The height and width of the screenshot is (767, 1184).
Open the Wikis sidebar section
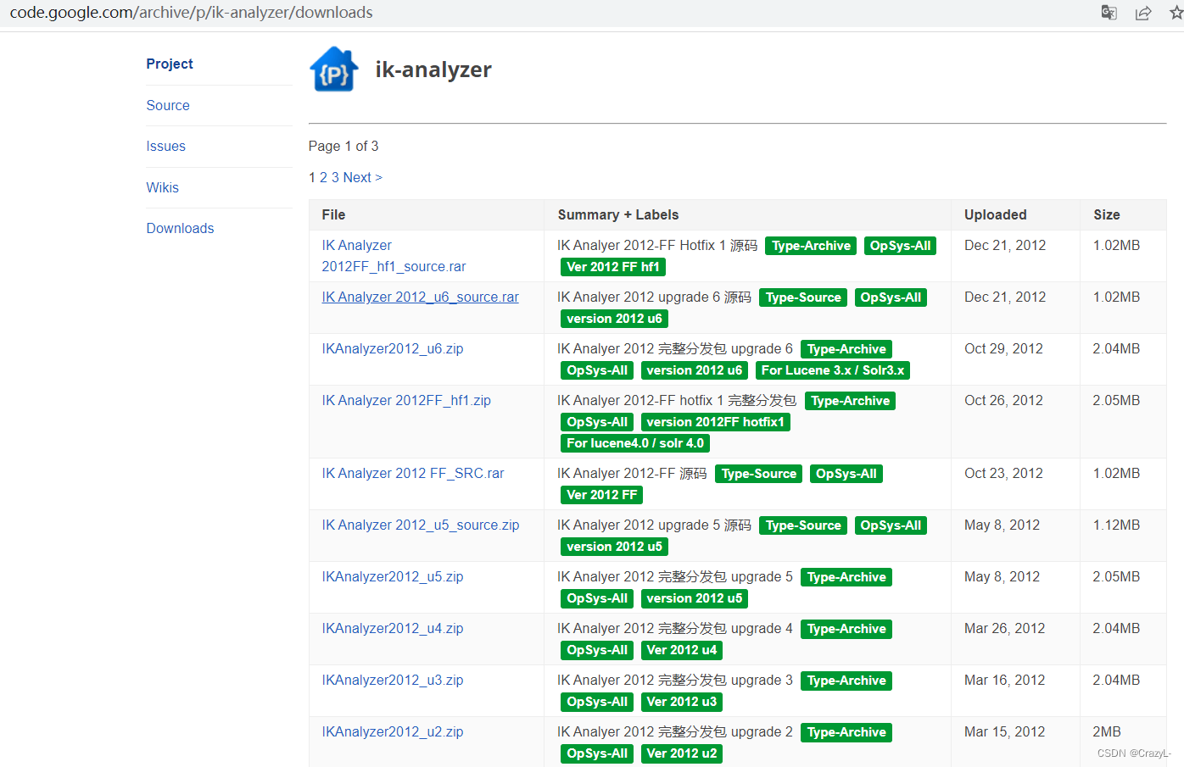(162, 187)
